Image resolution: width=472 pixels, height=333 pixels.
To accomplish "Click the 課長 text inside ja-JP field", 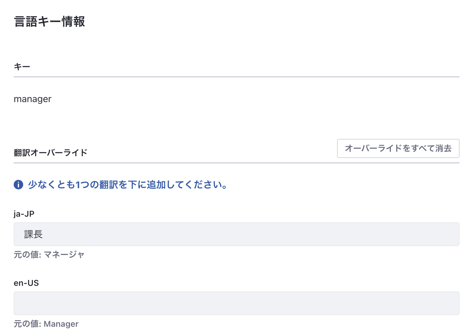I will click(x=33, y=234).
